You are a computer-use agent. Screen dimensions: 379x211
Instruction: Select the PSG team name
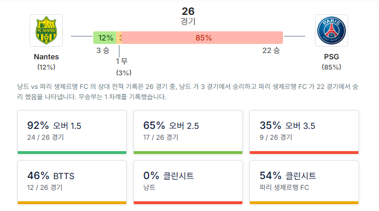(x=332, y=56)
